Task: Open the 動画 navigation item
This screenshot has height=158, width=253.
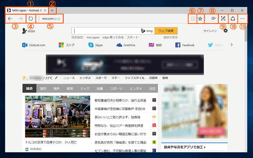Action: [x=165, y=78]
